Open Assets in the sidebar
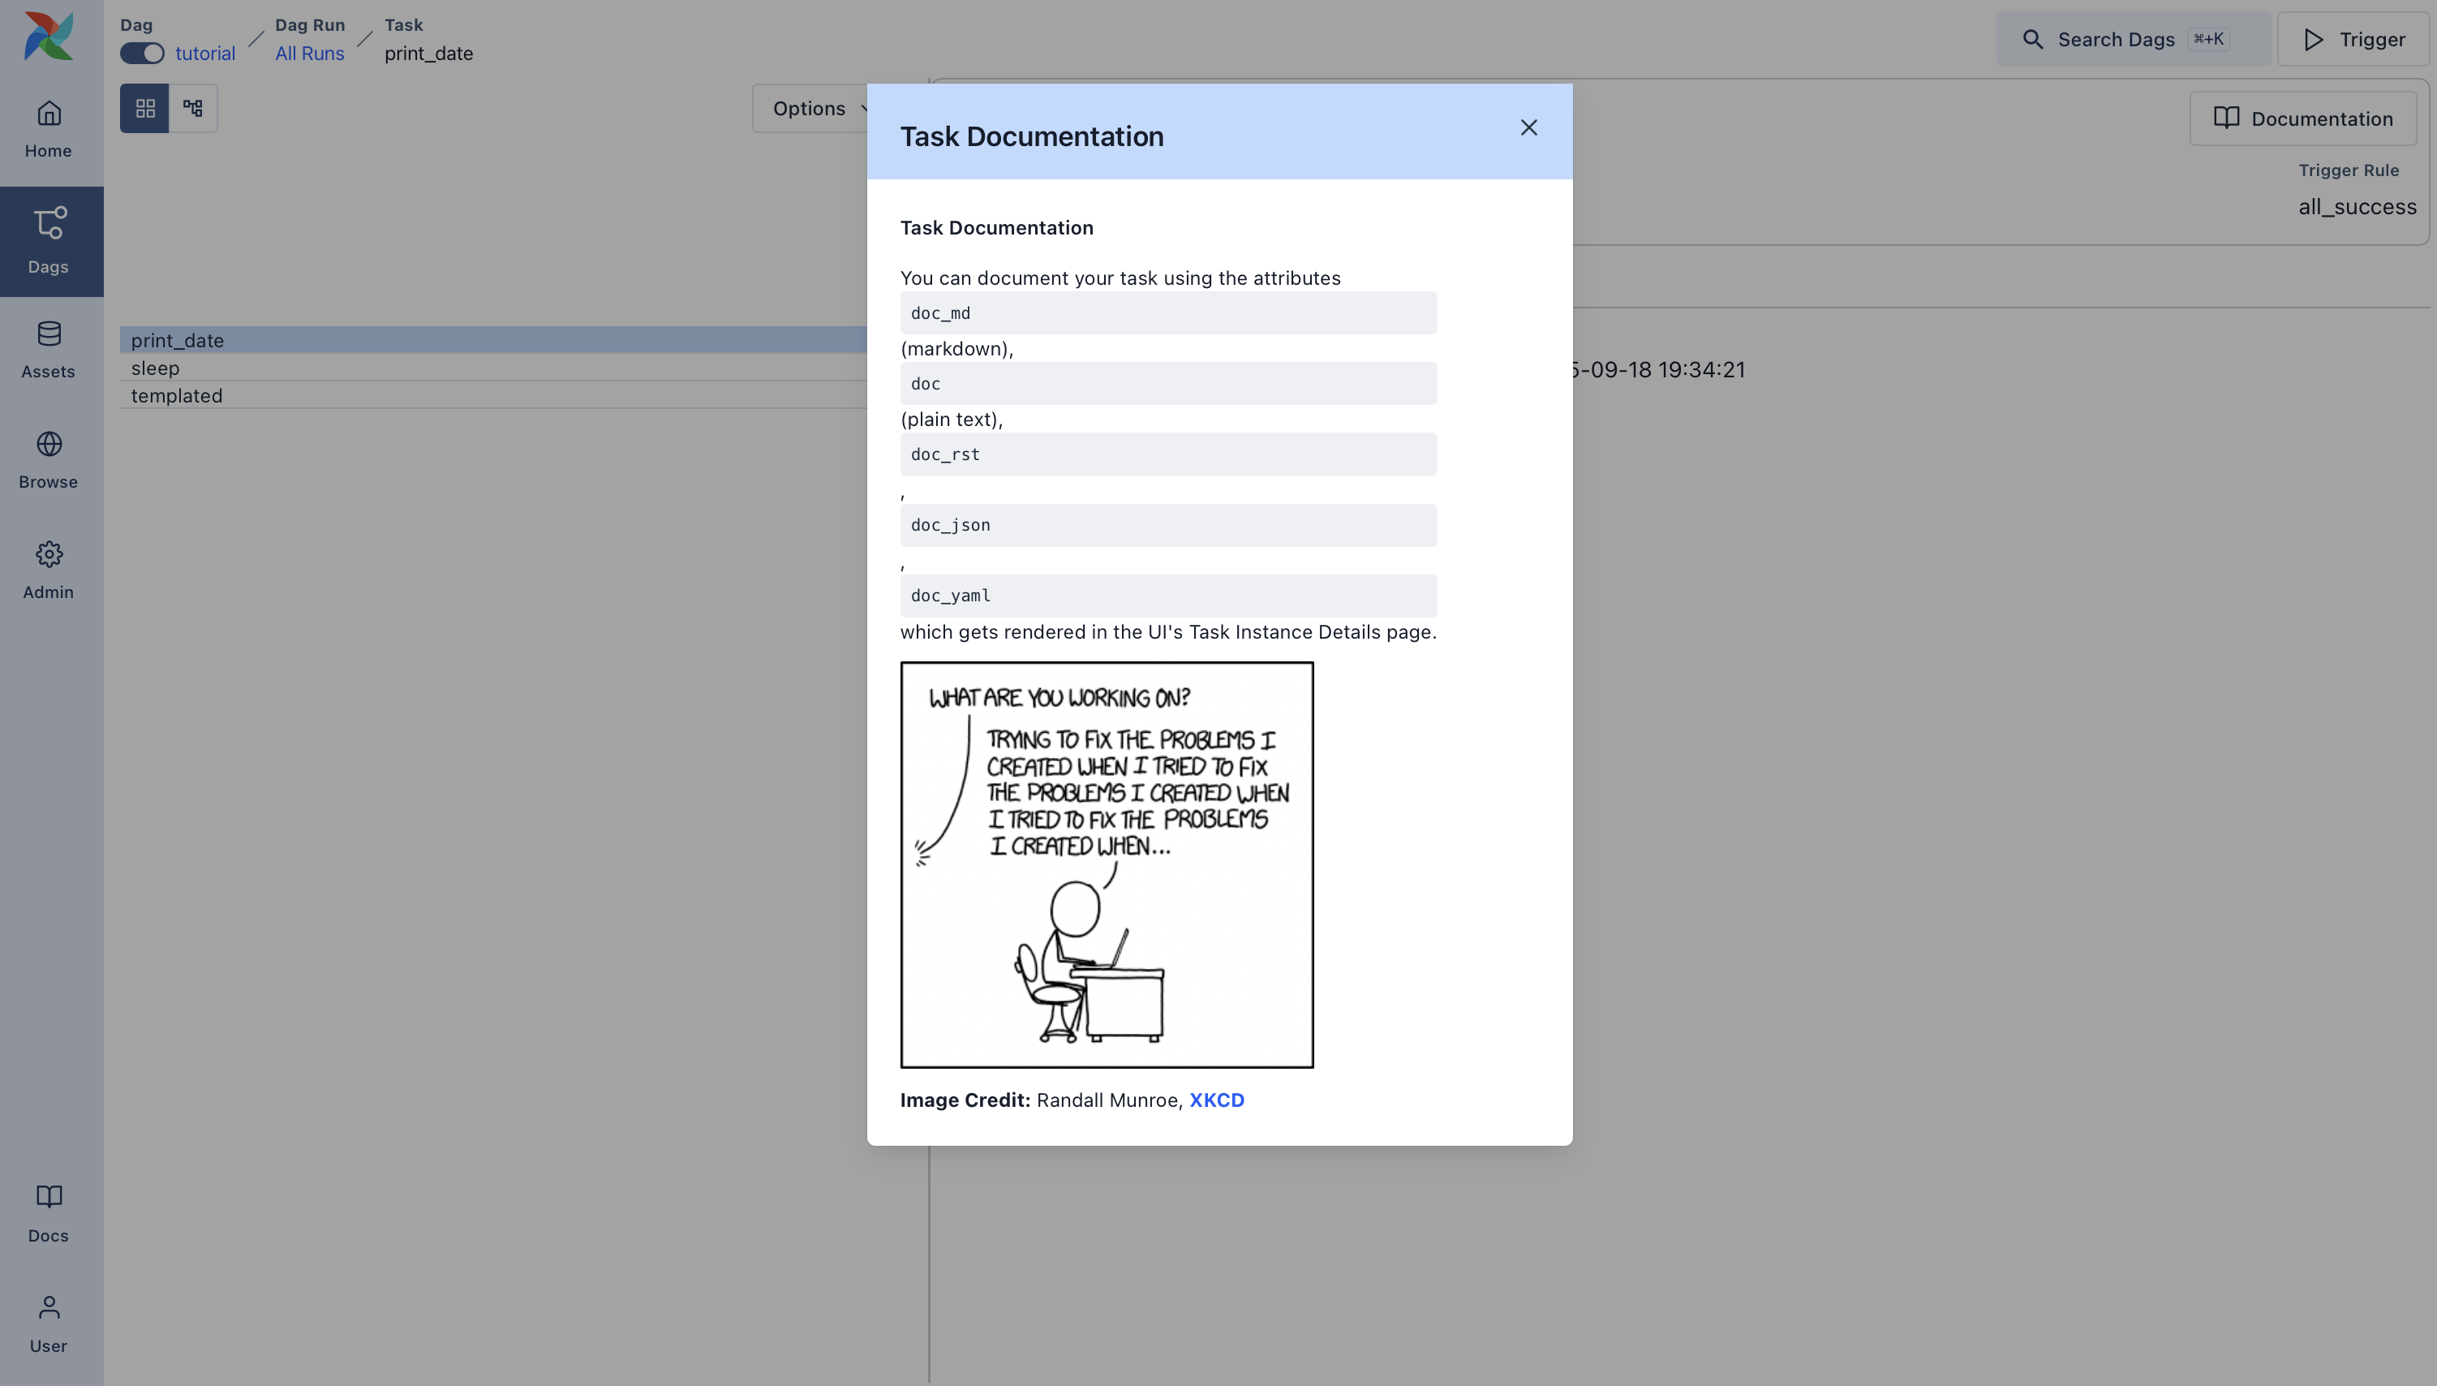Viewport: 2437px width, 1386px height. (49, 350)
